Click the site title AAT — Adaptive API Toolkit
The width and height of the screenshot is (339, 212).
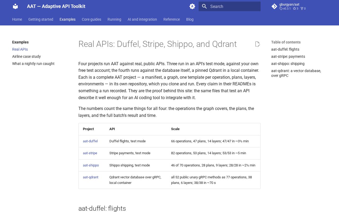[56, 6]
